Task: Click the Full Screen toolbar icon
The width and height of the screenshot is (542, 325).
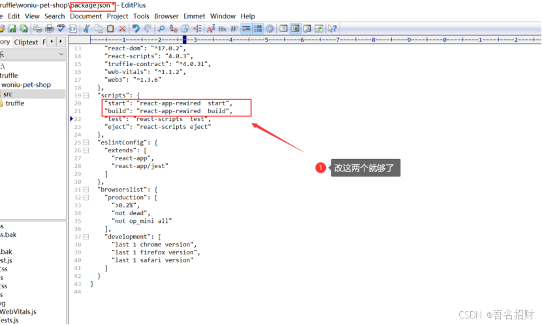Action: click(319, 29)
